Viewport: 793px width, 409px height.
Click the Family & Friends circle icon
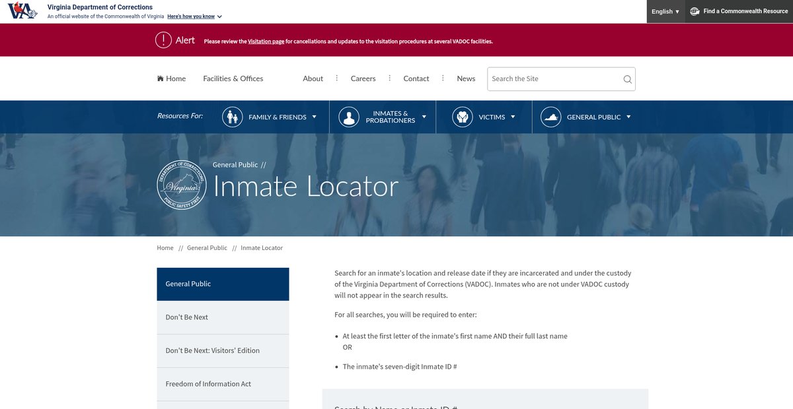tap(233, 117)
